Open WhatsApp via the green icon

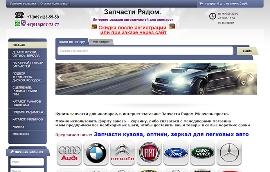17,23
